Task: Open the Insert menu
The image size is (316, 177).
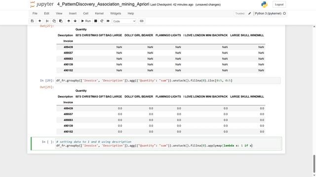Action: click(73, 13)
